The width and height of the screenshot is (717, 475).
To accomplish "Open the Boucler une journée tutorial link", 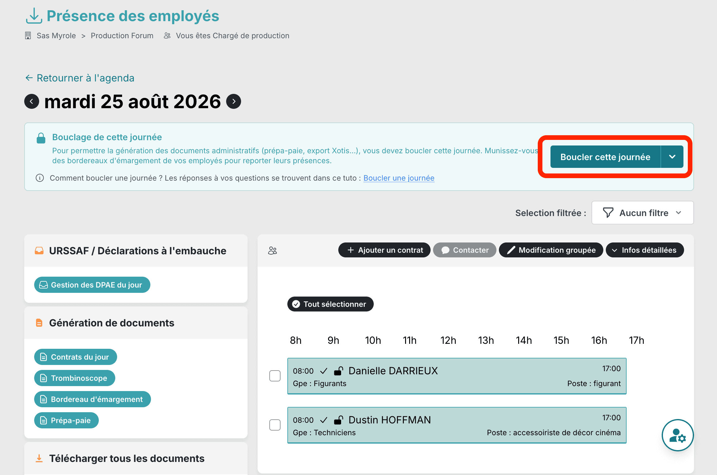I will (x=399, y=178).
